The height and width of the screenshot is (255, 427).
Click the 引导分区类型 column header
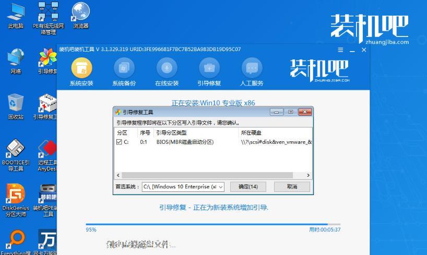(x=196, y=133)
